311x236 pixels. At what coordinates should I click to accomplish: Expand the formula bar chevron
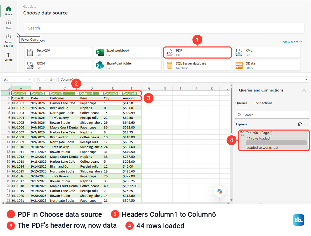click(x=306, y=80)
